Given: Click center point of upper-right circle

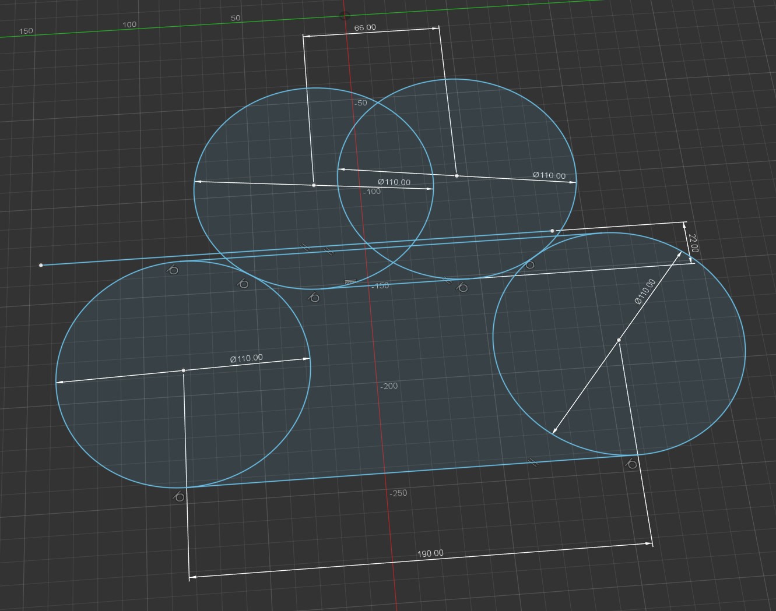Looking at the screenshot, I should (x=457, y=175).
